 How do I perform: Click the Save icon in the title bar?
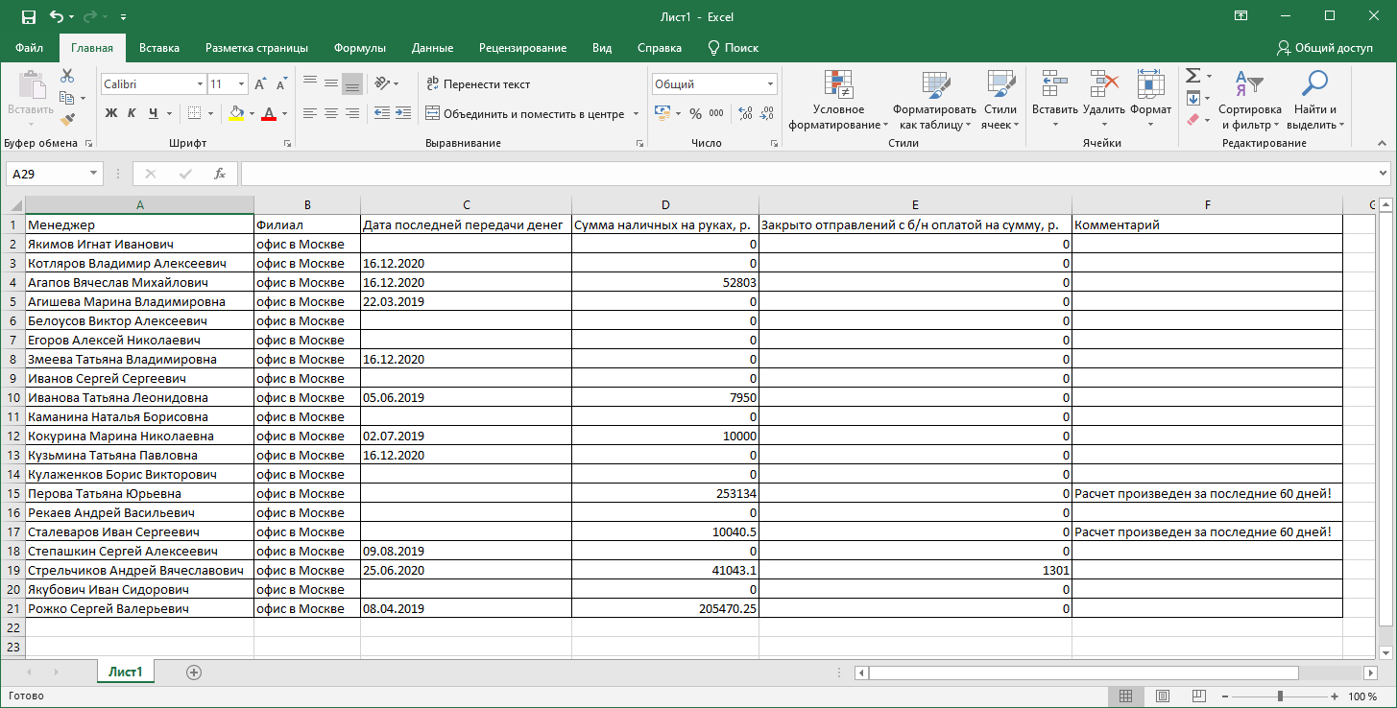[x=28, y=16]
